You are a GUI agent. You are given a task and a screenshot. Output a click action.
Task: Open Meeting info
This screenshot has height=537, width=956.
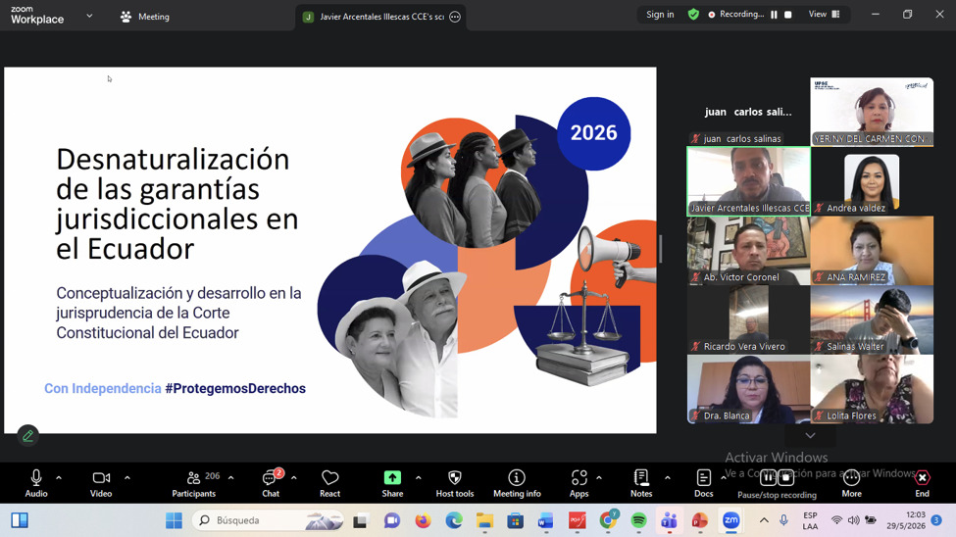[x=517, y=483]
